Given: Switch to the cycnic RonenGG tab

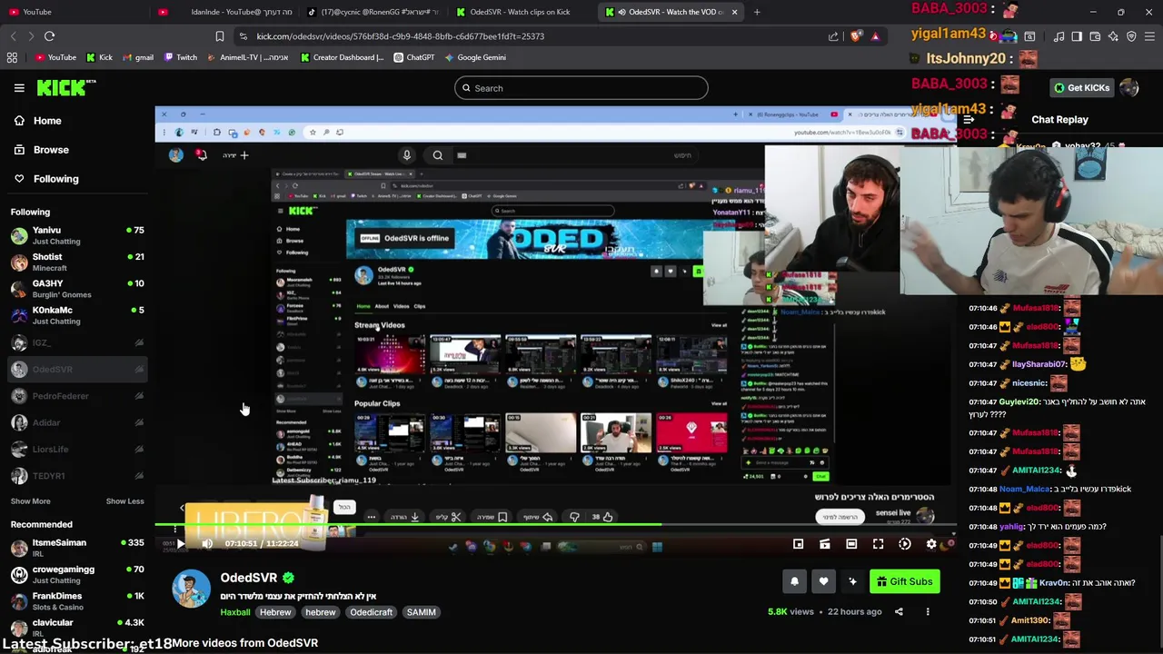Looking at the screenshot, I should (373, 12).
